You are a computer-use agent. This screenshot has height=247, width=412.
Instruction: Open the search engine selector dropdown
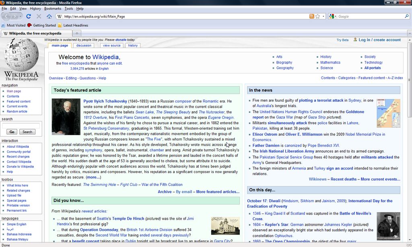tap(332, 16)
